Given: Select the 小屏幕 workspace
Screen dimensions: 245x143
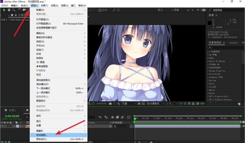Looking at the screenshot, I should coord(175,10).
